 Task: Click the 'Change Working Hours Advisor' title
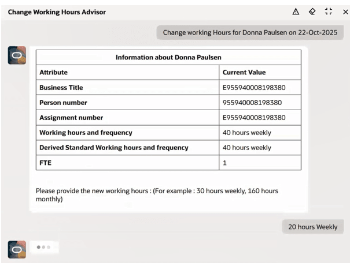(x=57, y=12)
